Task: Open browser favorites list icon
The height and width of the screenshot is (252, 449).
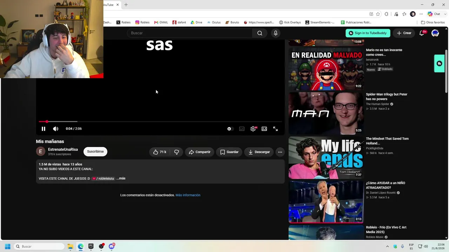Action: pos(404,14)
